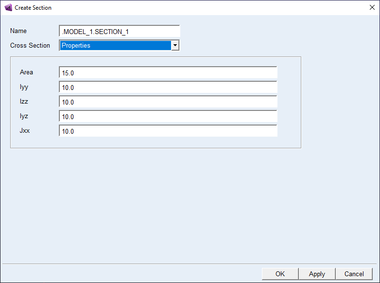Expand the Cross Section dropdown arrow
Image resolution: width=380 pixels, height=283 pixels.
click(175, 46)
